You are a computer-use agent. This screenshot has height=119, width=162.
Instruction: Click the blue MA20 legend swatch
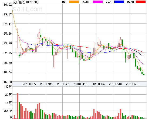[x=119, y=2]
